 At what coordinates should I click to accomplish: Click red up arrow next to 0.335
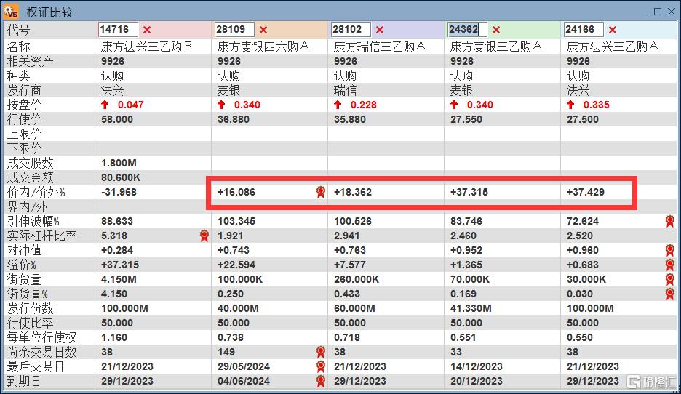[x=570, y=105]
